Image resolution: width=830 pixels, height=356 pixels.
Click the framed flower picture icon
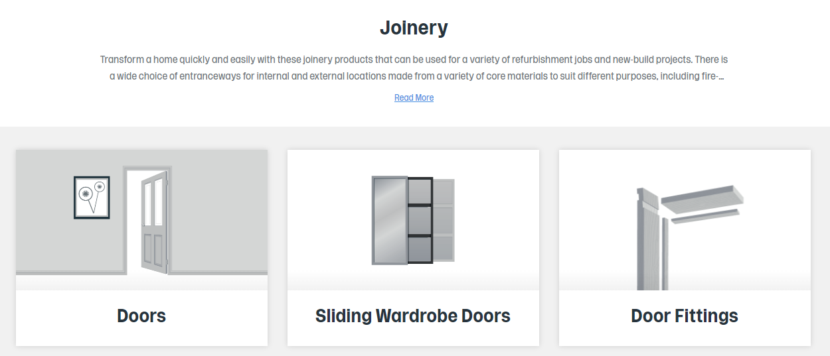click(92, 198)
